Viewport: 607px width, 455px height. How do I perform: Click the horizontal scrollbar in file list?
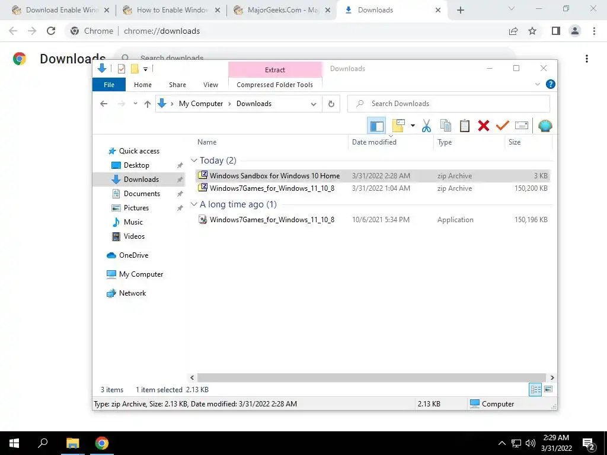(x=372, y=377)
